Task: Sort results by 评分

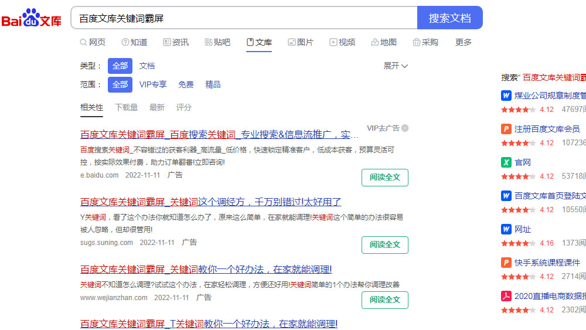Action: pyautogui.click(x=184, y=108)
